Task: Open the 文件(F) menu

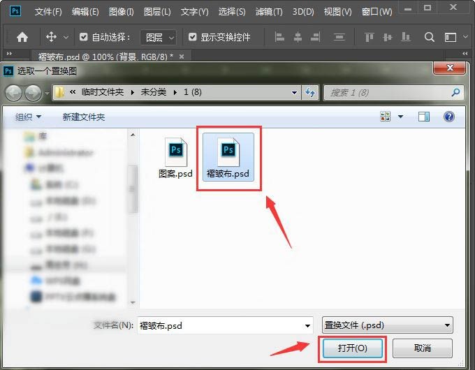Action: click(x=48, y=11)
